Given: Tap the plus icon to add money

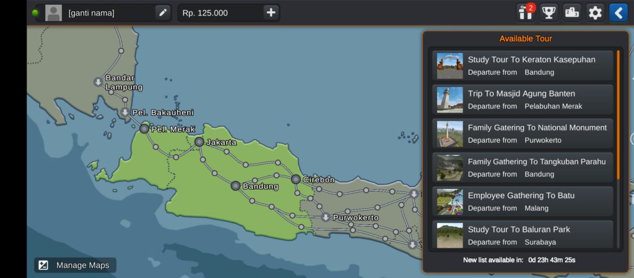Looking at the screenshot, I should click(x=271, y=12).
